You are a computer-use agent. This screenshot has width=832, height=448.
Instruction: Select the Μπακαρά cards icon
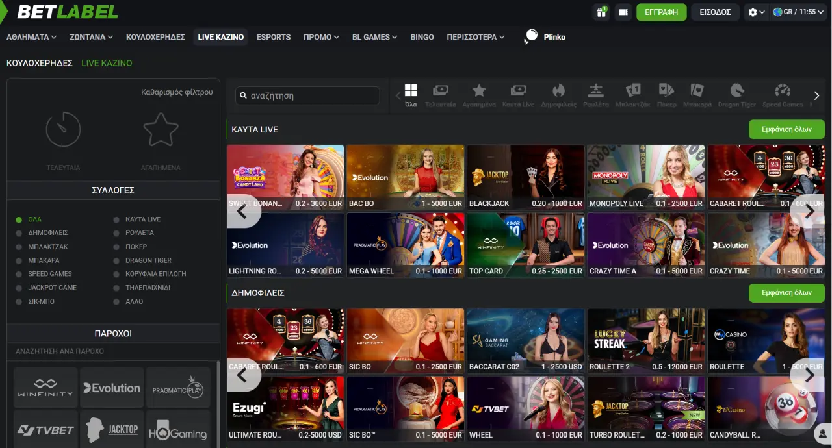coord(697,94)
